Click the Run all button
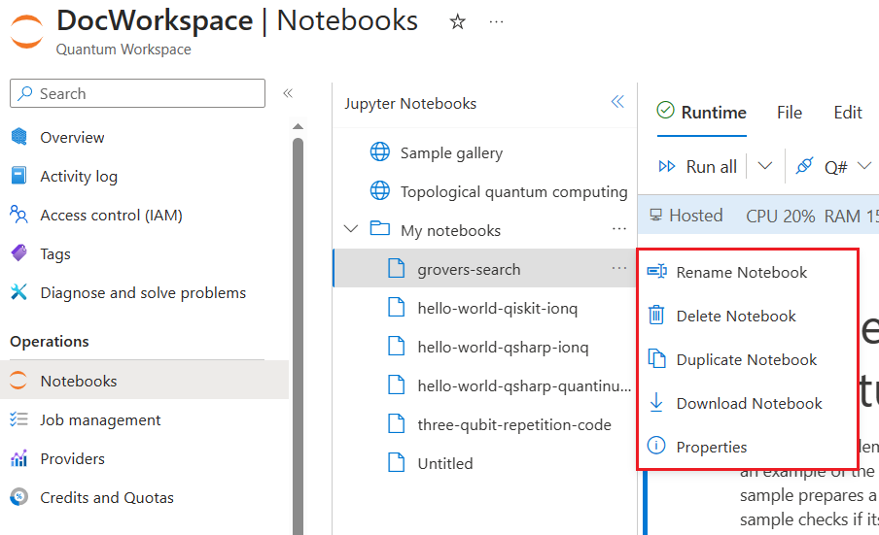Viewport: 879px width, 535px height. [698, 167]
